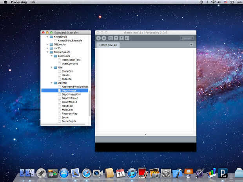Screen dimensions: 243x182
Task: Select the Hands3d example
Action: point(67,106)
